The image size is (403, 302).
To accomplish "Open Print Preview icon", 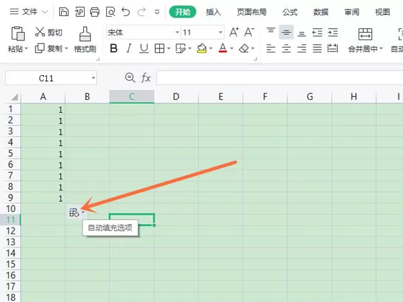I will point(111,12).
